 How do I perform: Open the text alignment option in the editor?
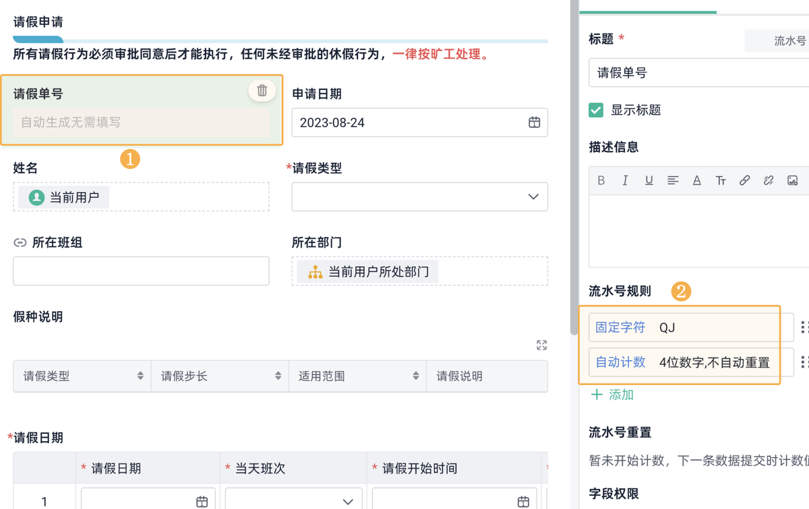tap(672, 180)
